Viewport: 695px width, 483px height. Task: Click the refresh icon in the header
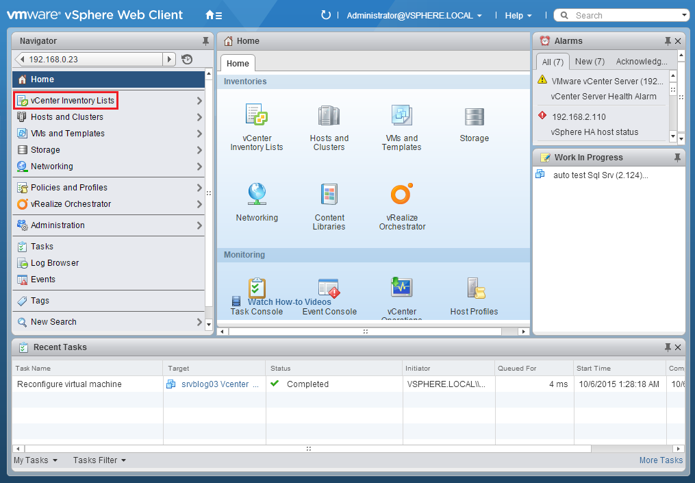(x=326, y=15)
